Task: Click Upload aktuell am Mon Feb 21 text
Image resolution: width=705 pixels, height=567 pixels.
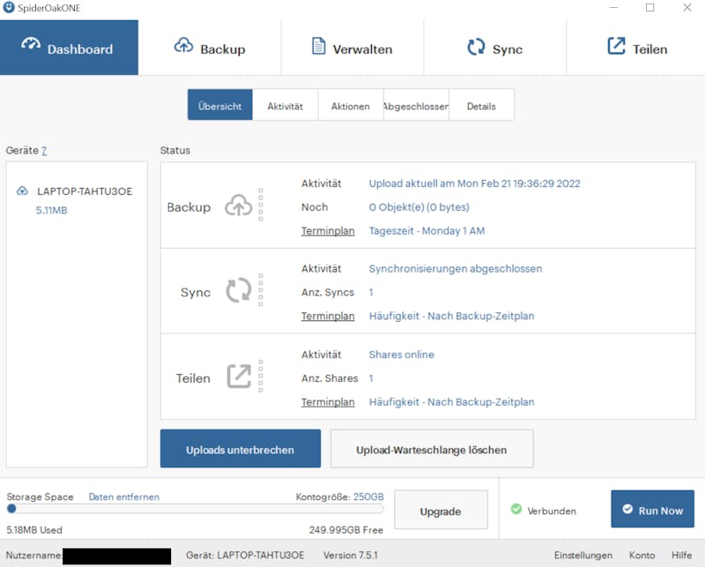Action: click(x=474, y=183)
